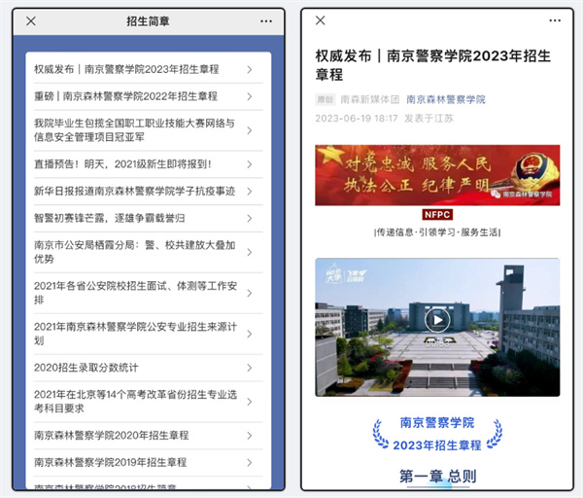Open 南京市公安局栖霞分局 article entry
Viewport: 583px width, 498px height.
tap(149, 252)
